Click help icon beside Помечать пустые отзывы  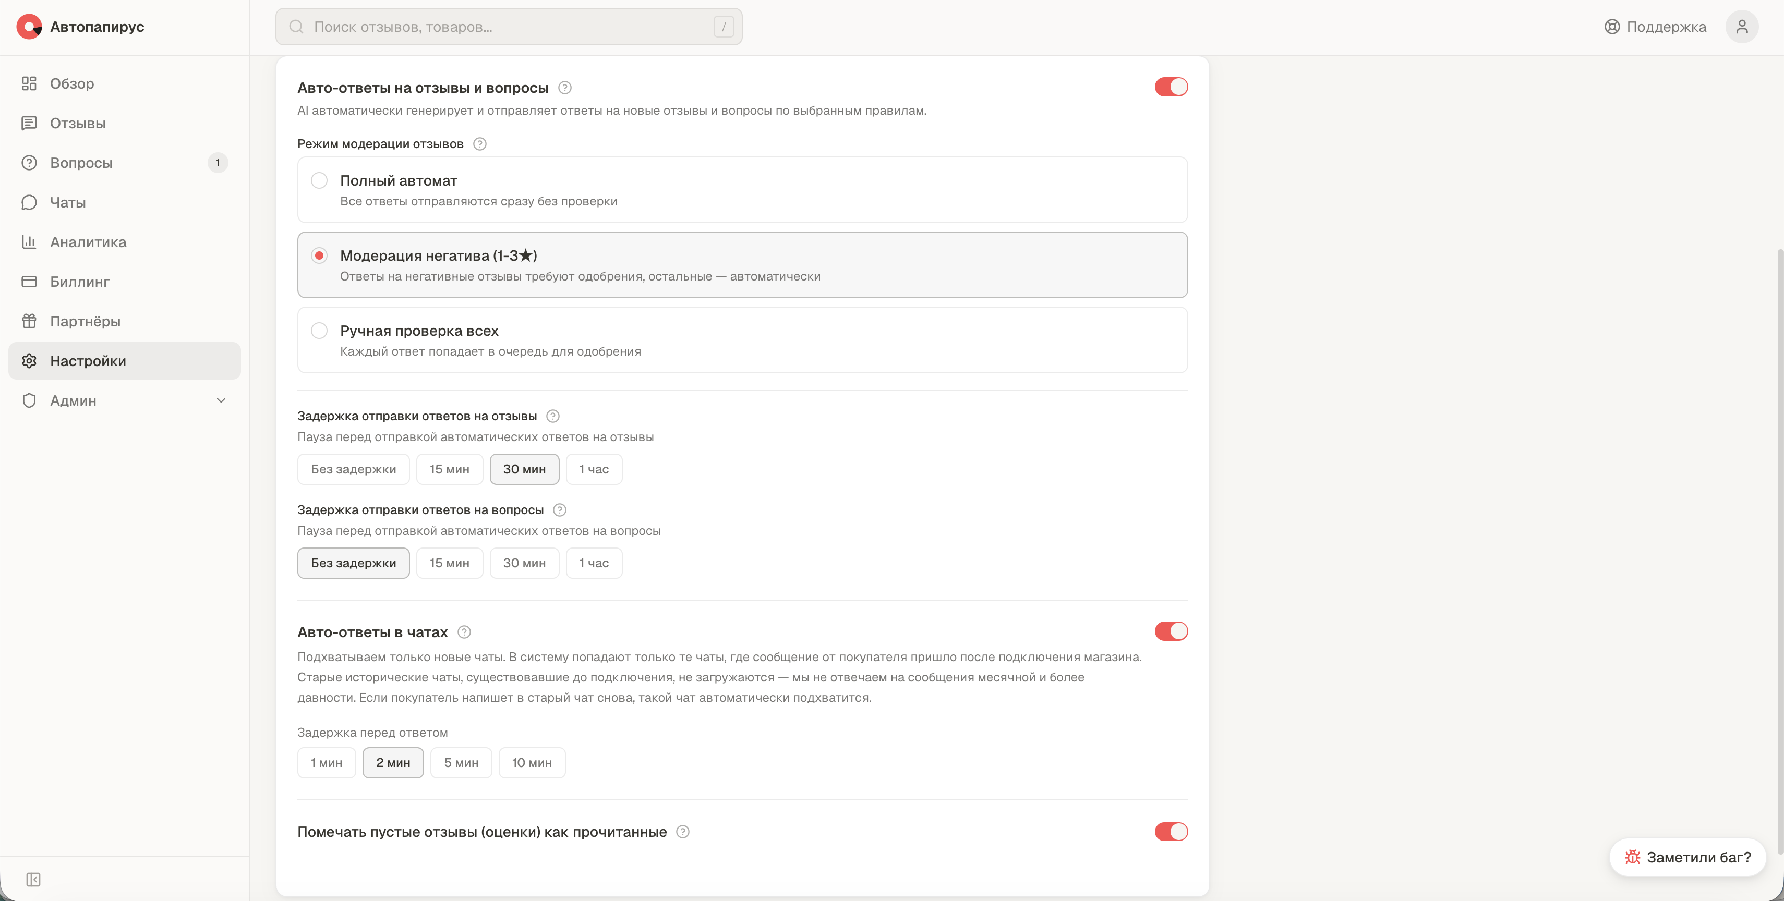coord(683,832)
